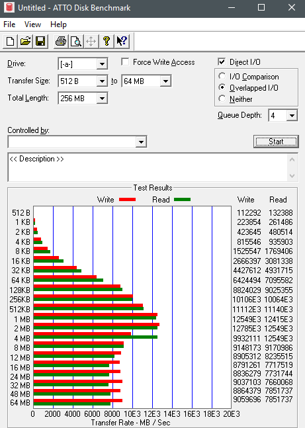The height and width of the screenshot is (428, 305).
Task: Click the Transfer Rate - MB / Sec axis label
Action: coord(130,423)
